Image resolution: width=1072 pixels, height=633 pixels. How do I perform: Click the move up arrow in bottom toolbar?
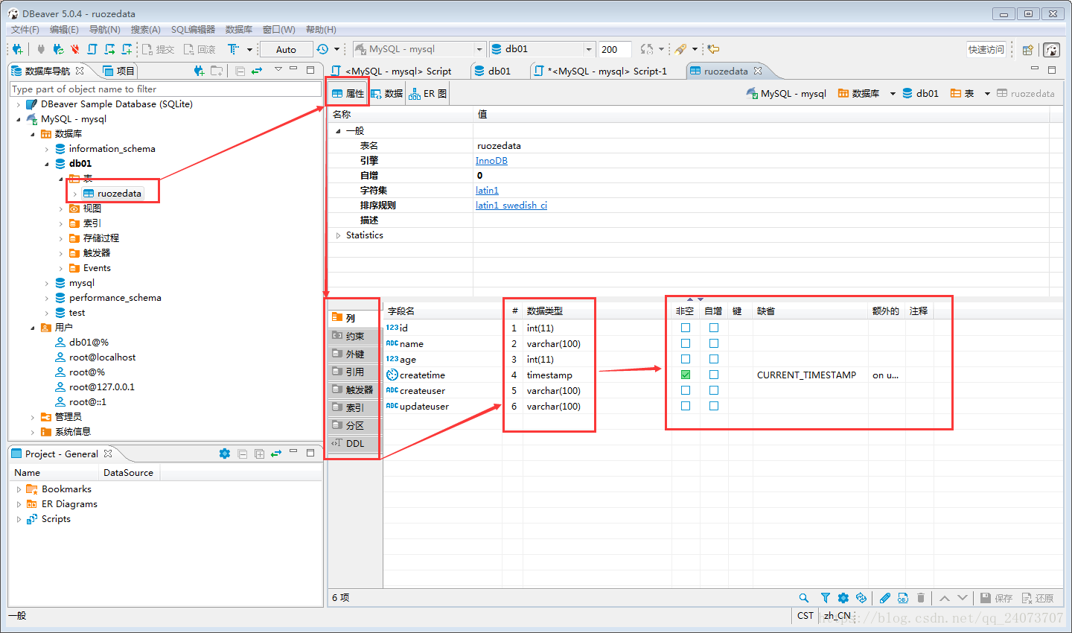tap(944, 598)
